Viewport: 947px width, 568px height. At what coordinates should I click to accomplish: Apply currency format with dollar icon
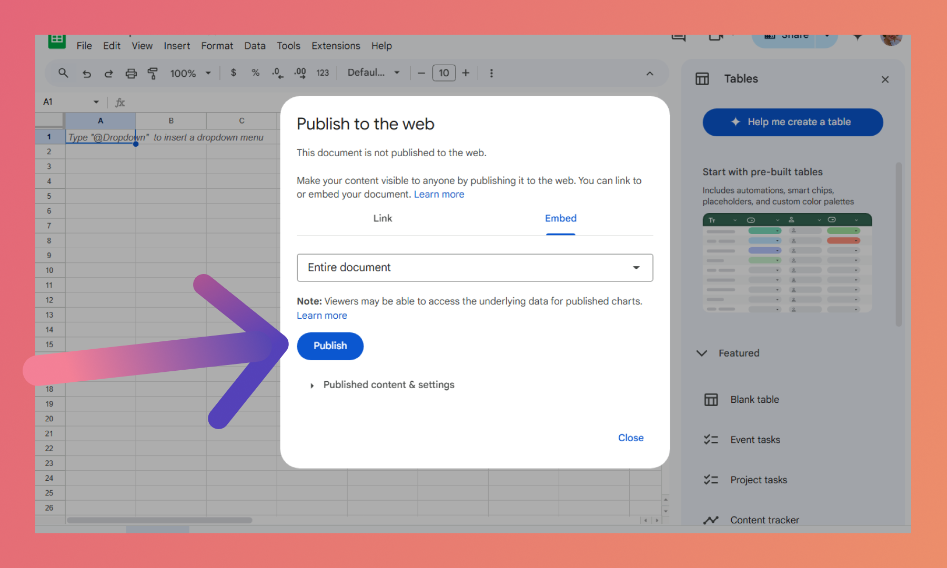tap(233, 73)
